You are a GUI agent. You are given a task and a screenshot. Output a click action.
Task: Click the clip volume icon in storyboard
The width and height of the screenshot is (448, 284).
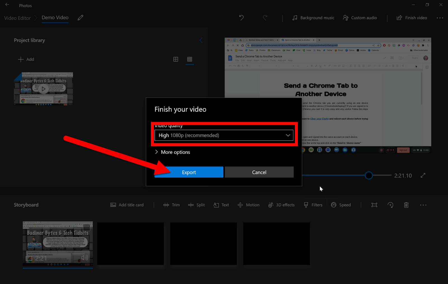coord(84,258)
